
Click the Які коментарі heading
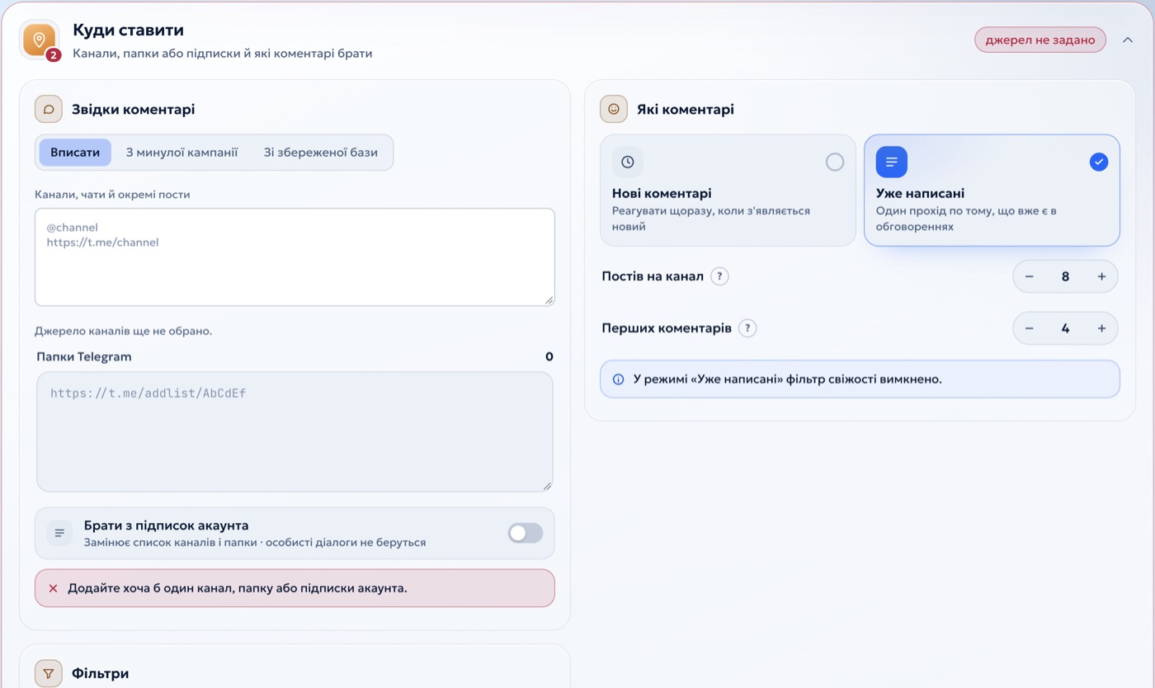point(686,109)
